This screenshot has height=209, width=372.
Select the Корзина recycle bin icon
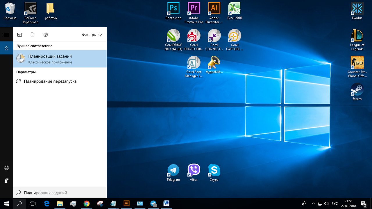tap(10, 11)
